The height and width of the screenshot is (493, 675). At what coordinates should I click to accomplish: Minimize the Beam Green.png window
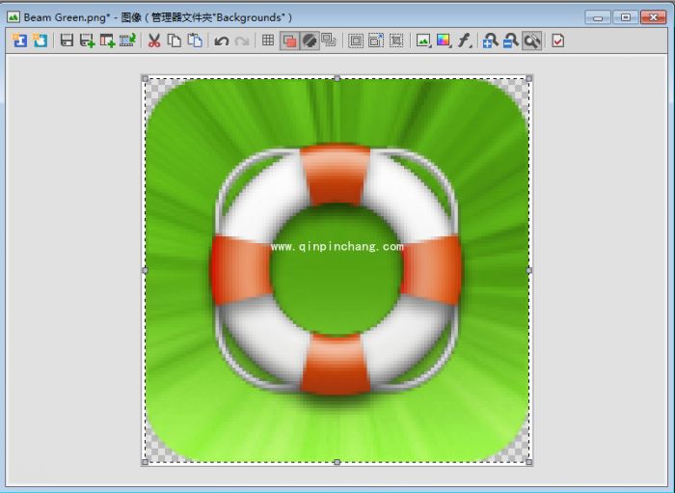pos(598,17)
